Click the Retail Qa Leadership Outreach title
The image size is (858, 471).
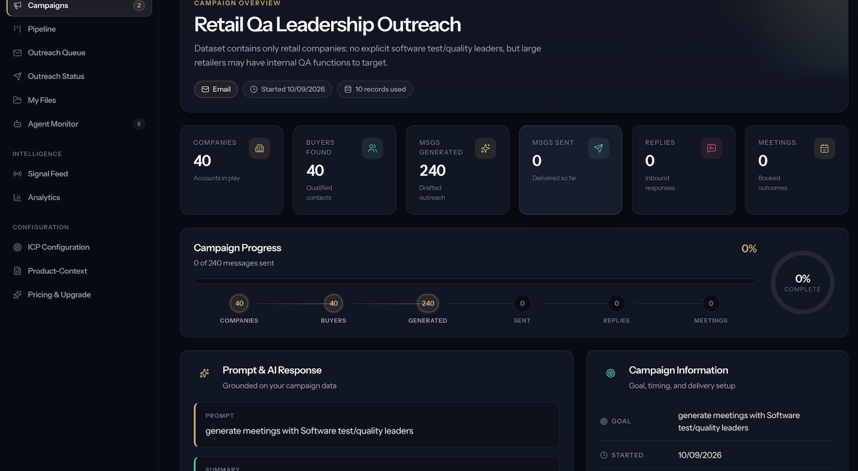[327, 24]
